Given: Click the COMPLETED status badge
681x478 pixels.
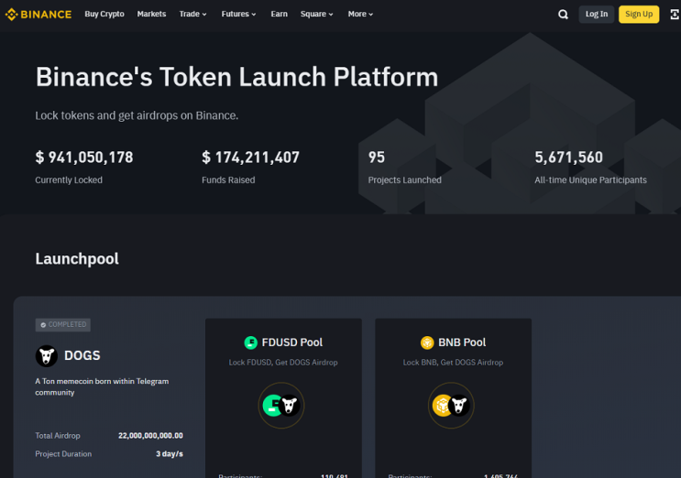Looking at the screenshot, I should (63, 325).
